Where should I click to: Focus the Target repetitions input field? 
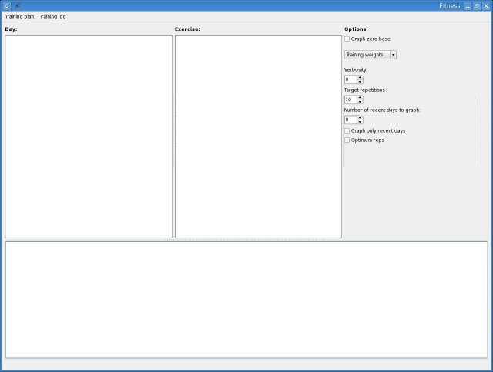coord(350,100)
